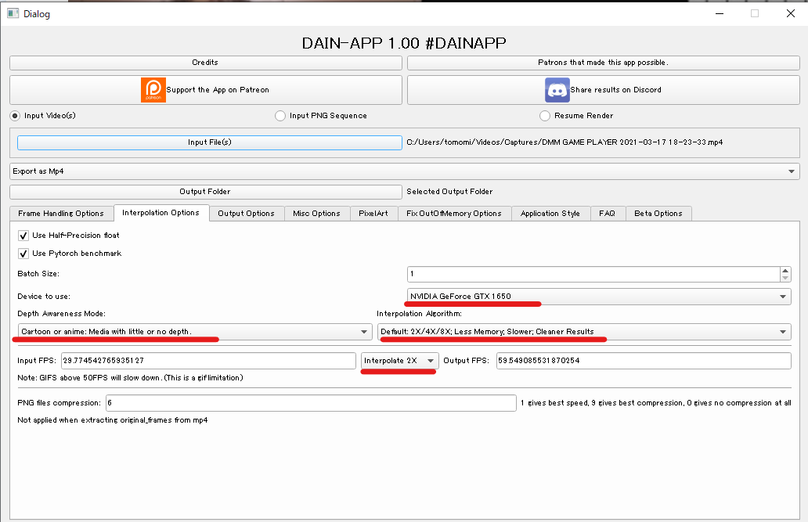The width and height of the screenshot is (808, 522).
Task: Click the PNG compression hint text
Action: point(656,403)
